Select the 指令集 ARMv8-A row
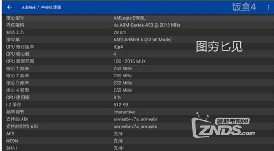The width and height of the screenshot is (274, 151). coord(138,40)
